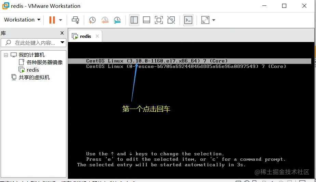
Task: Show the console view
Action: click(188, 20)
